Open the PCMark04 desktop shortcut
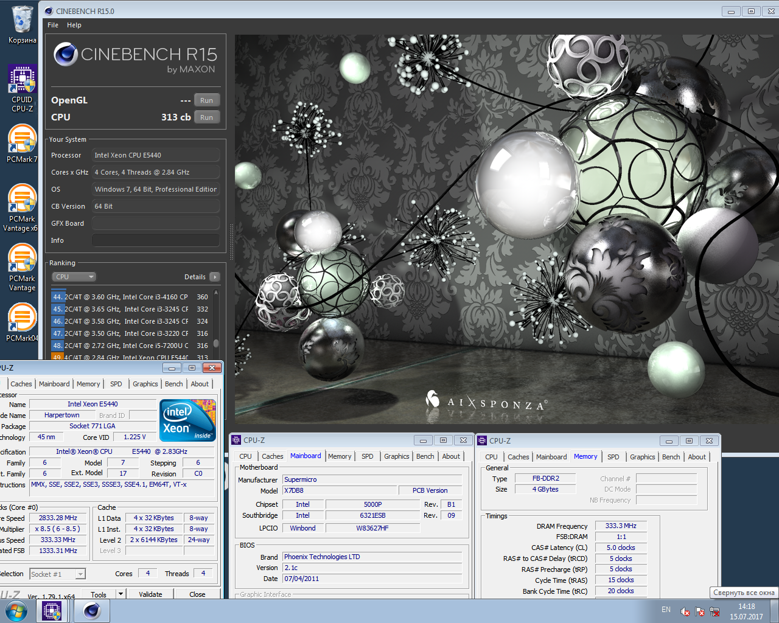 (x=22, y=322)
